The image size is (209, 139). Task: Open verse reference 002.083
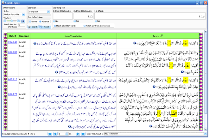(13, 52)
